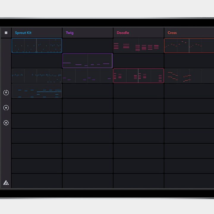
Task: Launch the first blue Sprout Kit clip
Action: (x=37, y=45)
